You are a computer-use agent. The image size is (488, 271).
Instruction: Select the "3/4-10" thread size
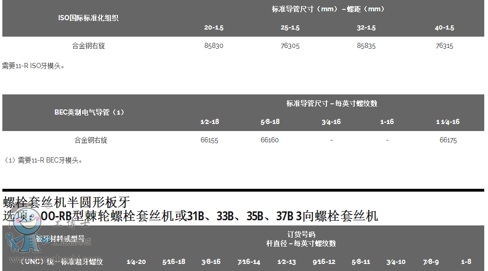click(x=396, y=262)
